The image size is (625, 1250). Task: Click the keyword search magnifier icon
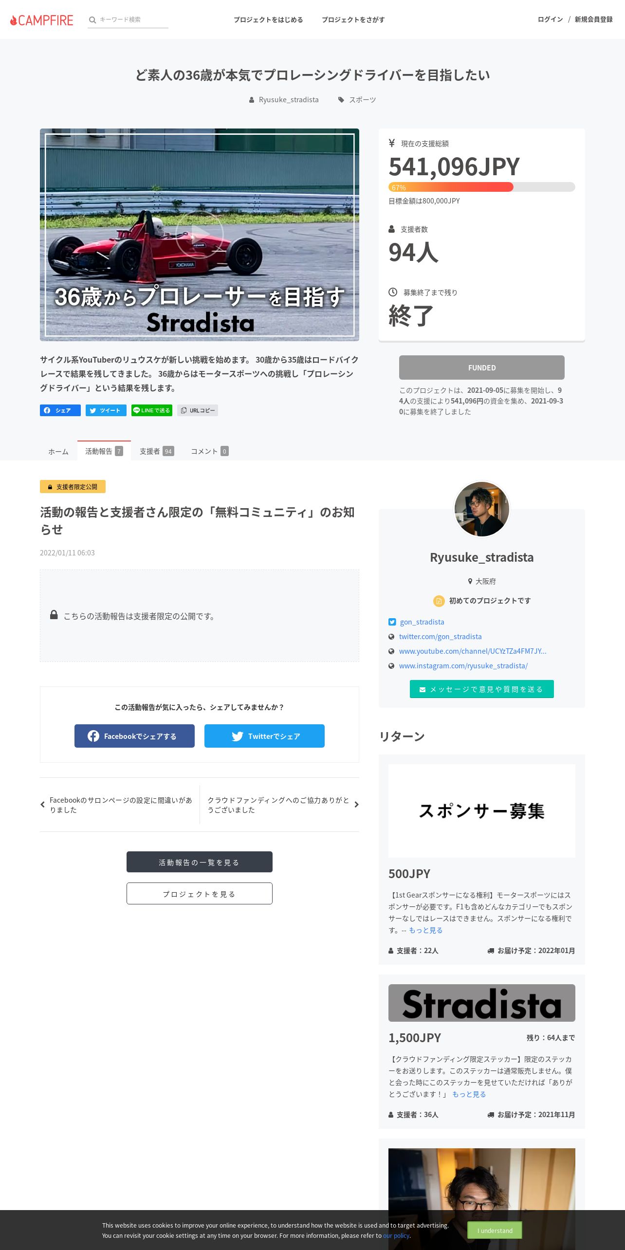coord(92,20)
